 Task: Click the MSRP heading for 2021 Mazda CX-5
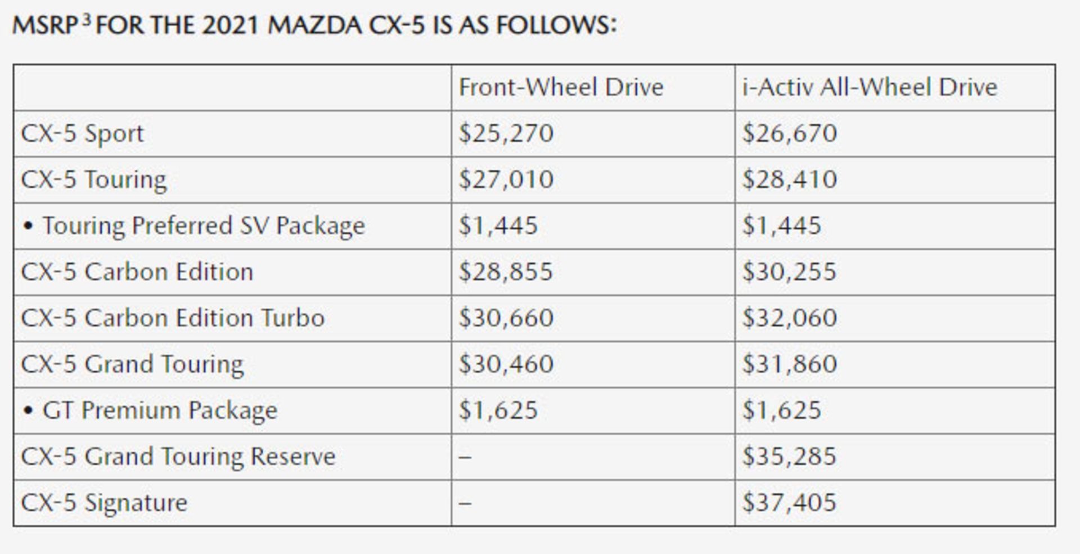(x=314, y=25)
